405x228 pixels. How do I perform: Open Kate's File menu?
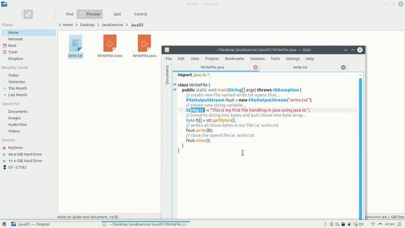click(169, 59)
